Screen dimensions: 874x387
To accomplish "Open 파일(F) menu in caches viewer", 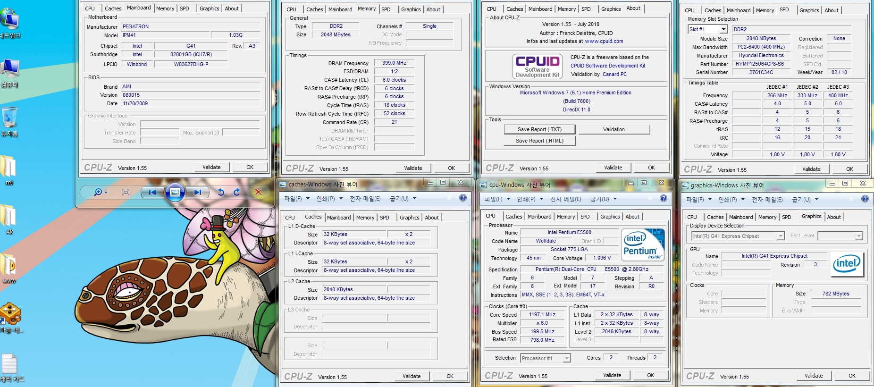I will click(296, 199).
